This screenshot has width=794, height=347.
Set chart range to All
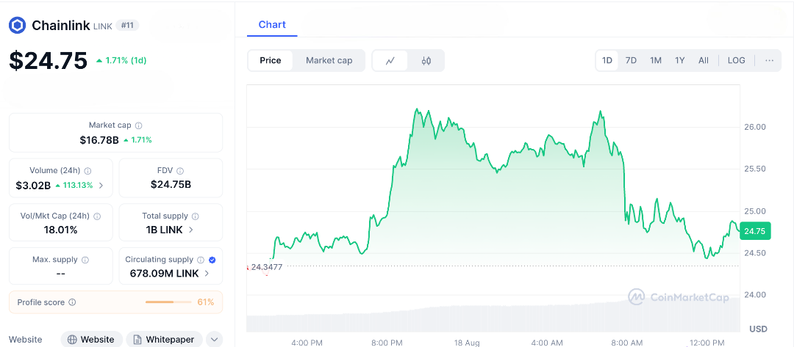[704, 61]
